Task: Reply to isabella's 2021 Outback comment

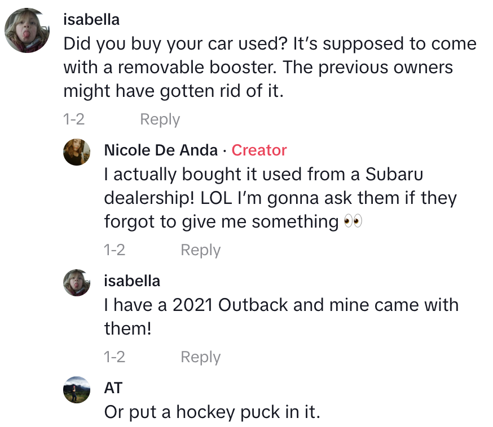Action: tap(200, 357)
